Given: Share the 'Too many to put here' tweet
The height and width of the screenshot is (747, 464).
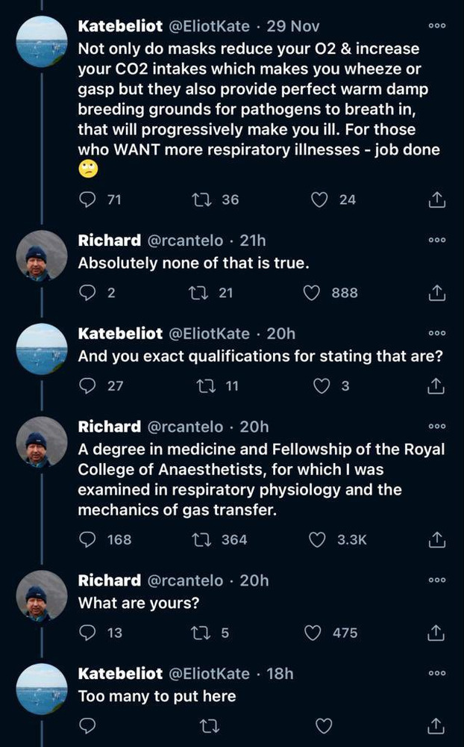Looking at the screenshot, I should click(x=436, y=726).
